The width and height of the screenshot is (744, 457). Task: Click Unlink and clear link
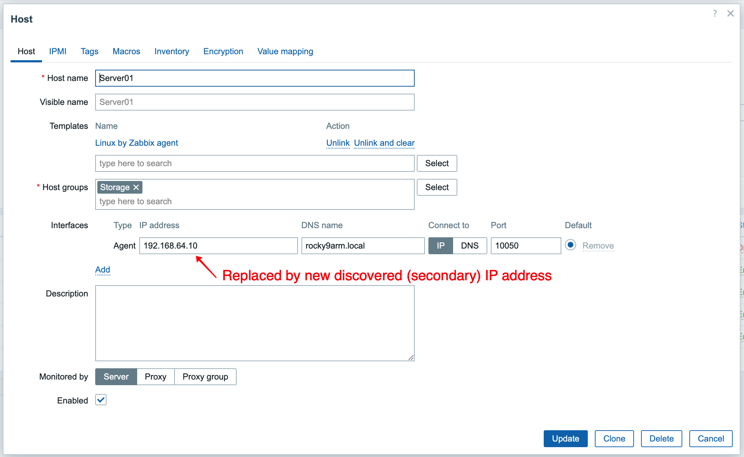[384, 143]
